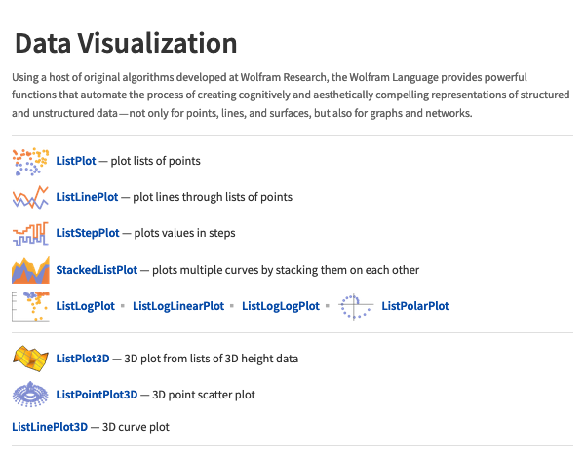The image size is (585, 455).
Task: Click the ListPolarPlot circular dots icon
Action: pyautogui.click(x=356, y=306)
